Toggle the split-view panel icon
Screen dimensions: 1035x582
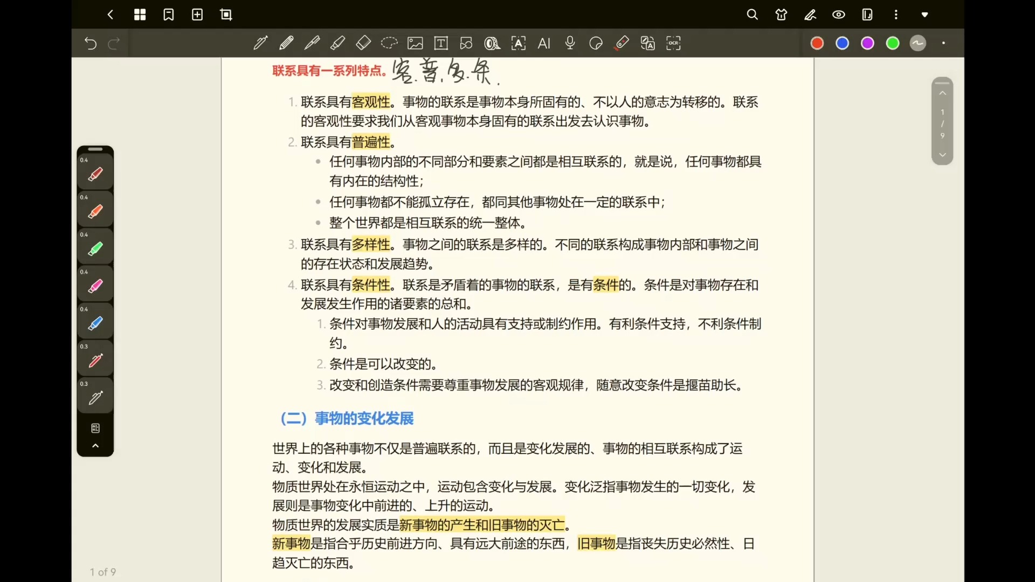pyautogui.click(x=867, y=15)
